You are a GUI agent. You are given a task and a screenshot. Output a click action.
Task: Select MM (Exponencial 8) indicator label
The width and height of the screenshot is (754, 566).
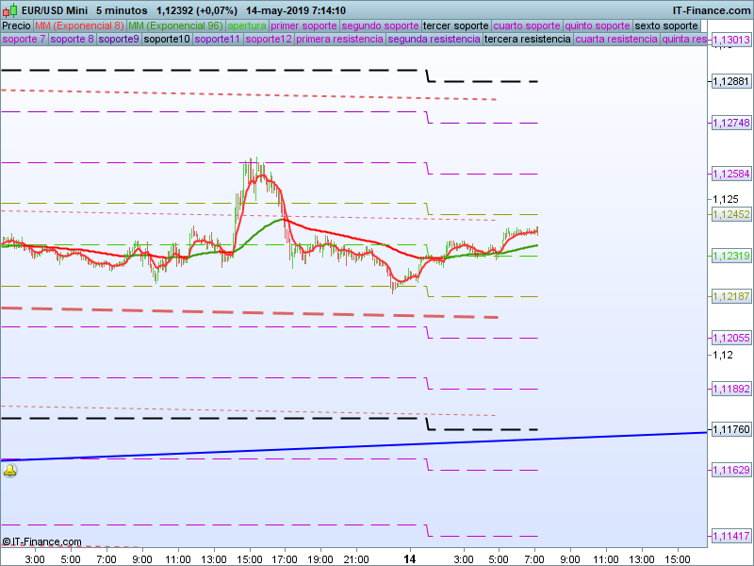pyautogui.click(x=79, y=25)
